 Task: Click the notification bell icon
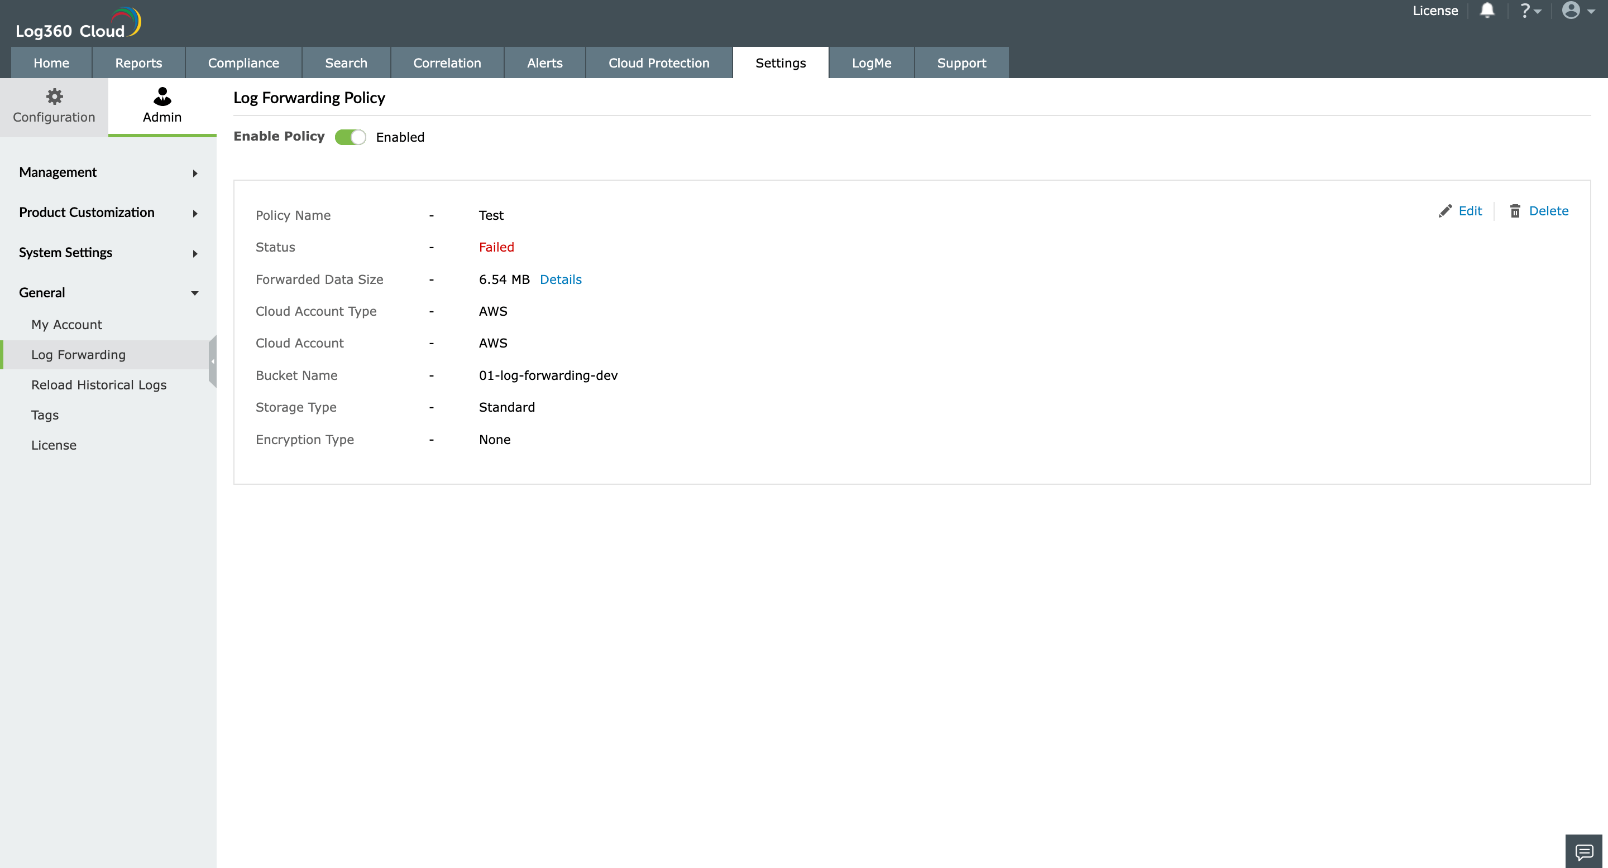coord(1487,11)
